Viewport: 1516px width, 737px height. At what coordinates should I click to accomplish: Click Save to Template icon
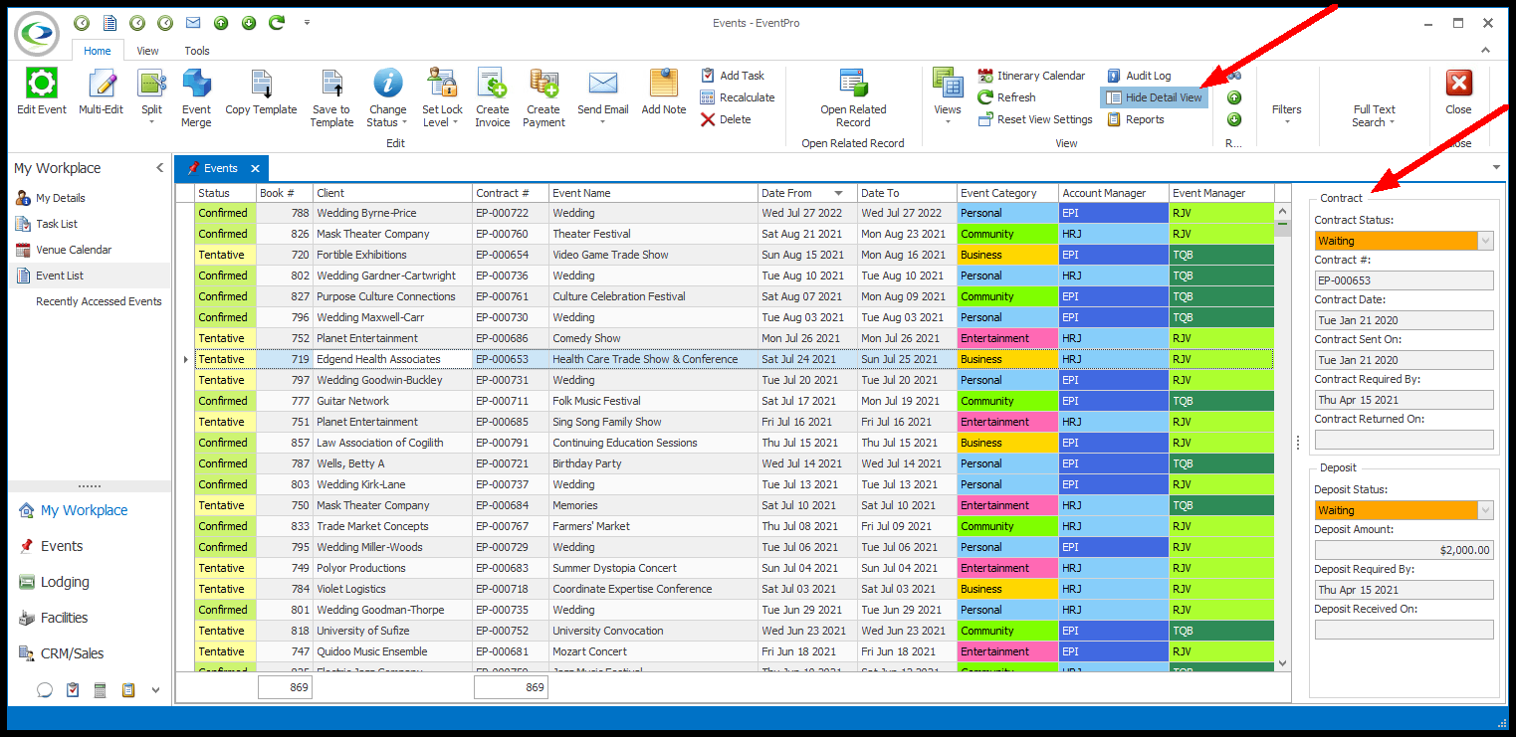click(x=331, y=84)
